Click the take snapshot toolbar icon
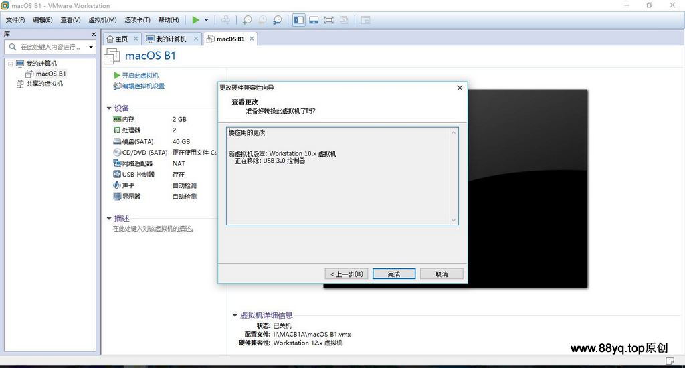 click(248, 19)
